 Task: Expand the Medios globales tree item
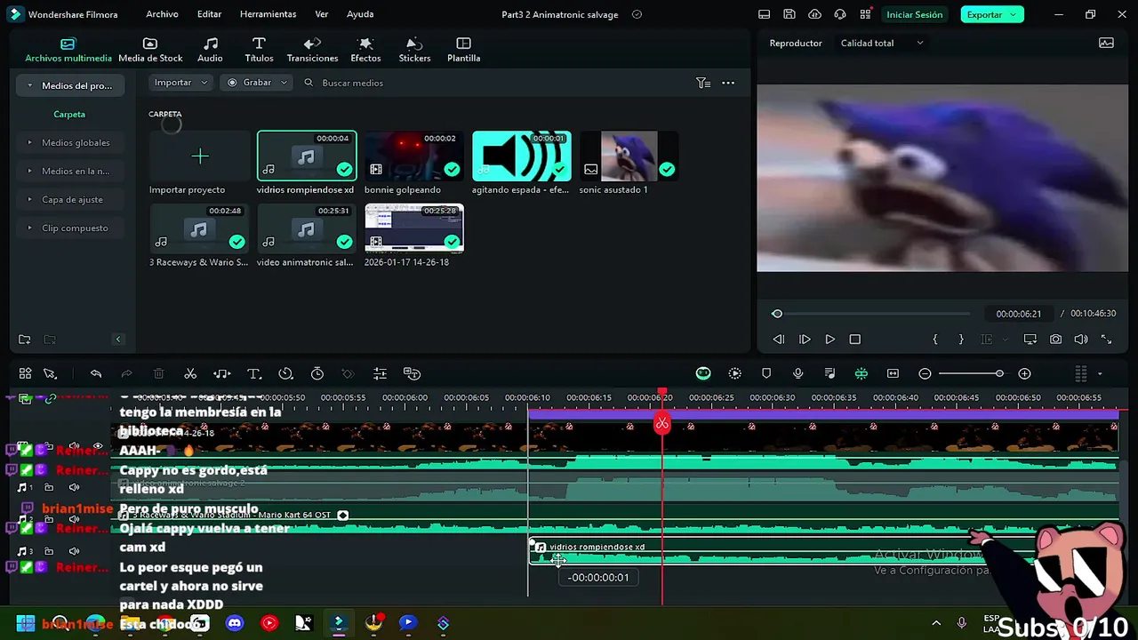tap(29, 142)
